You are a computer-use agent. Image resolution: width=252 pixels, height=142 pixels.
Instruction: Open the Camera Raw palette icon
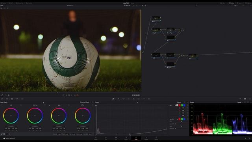pos(2,99)
